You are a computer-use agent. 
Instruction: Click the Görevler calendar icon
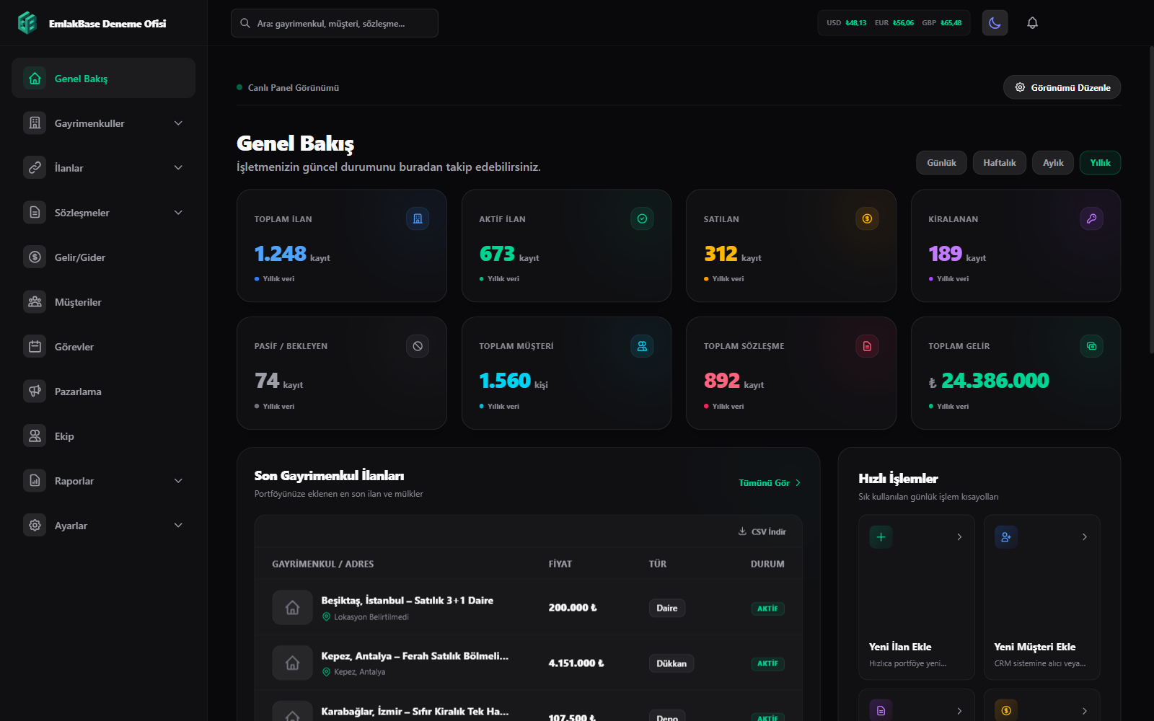35,346
